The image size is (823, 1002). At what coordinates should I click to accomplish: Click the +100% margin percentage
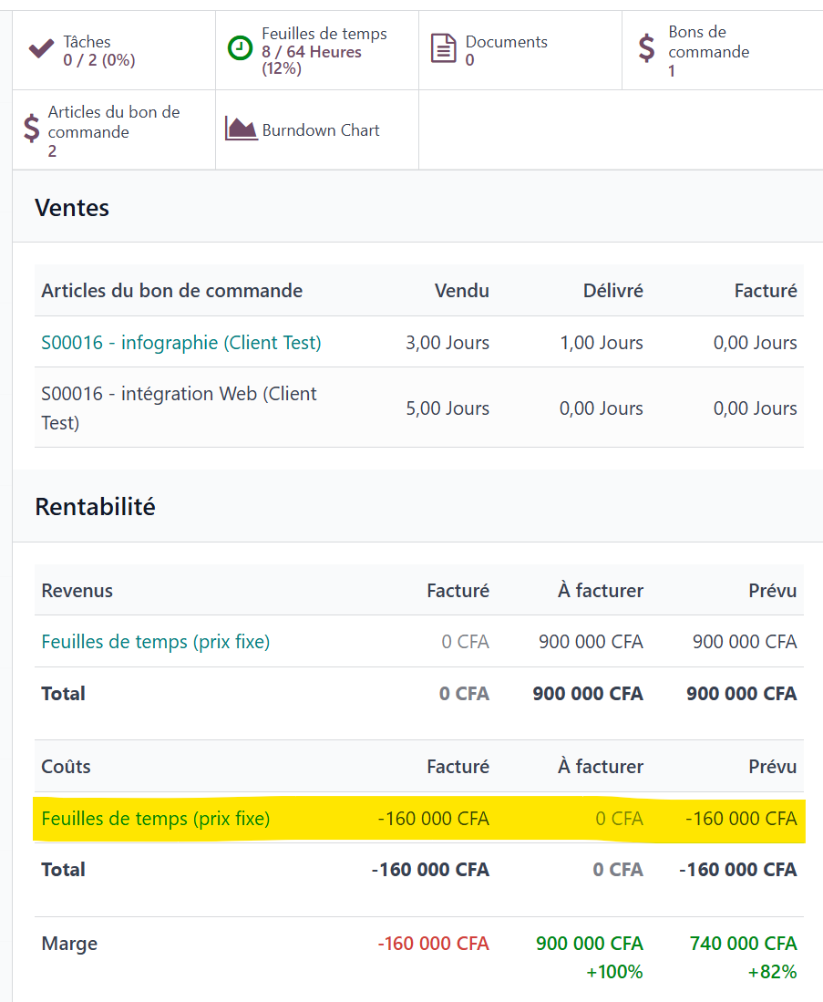tap(614, 972)
